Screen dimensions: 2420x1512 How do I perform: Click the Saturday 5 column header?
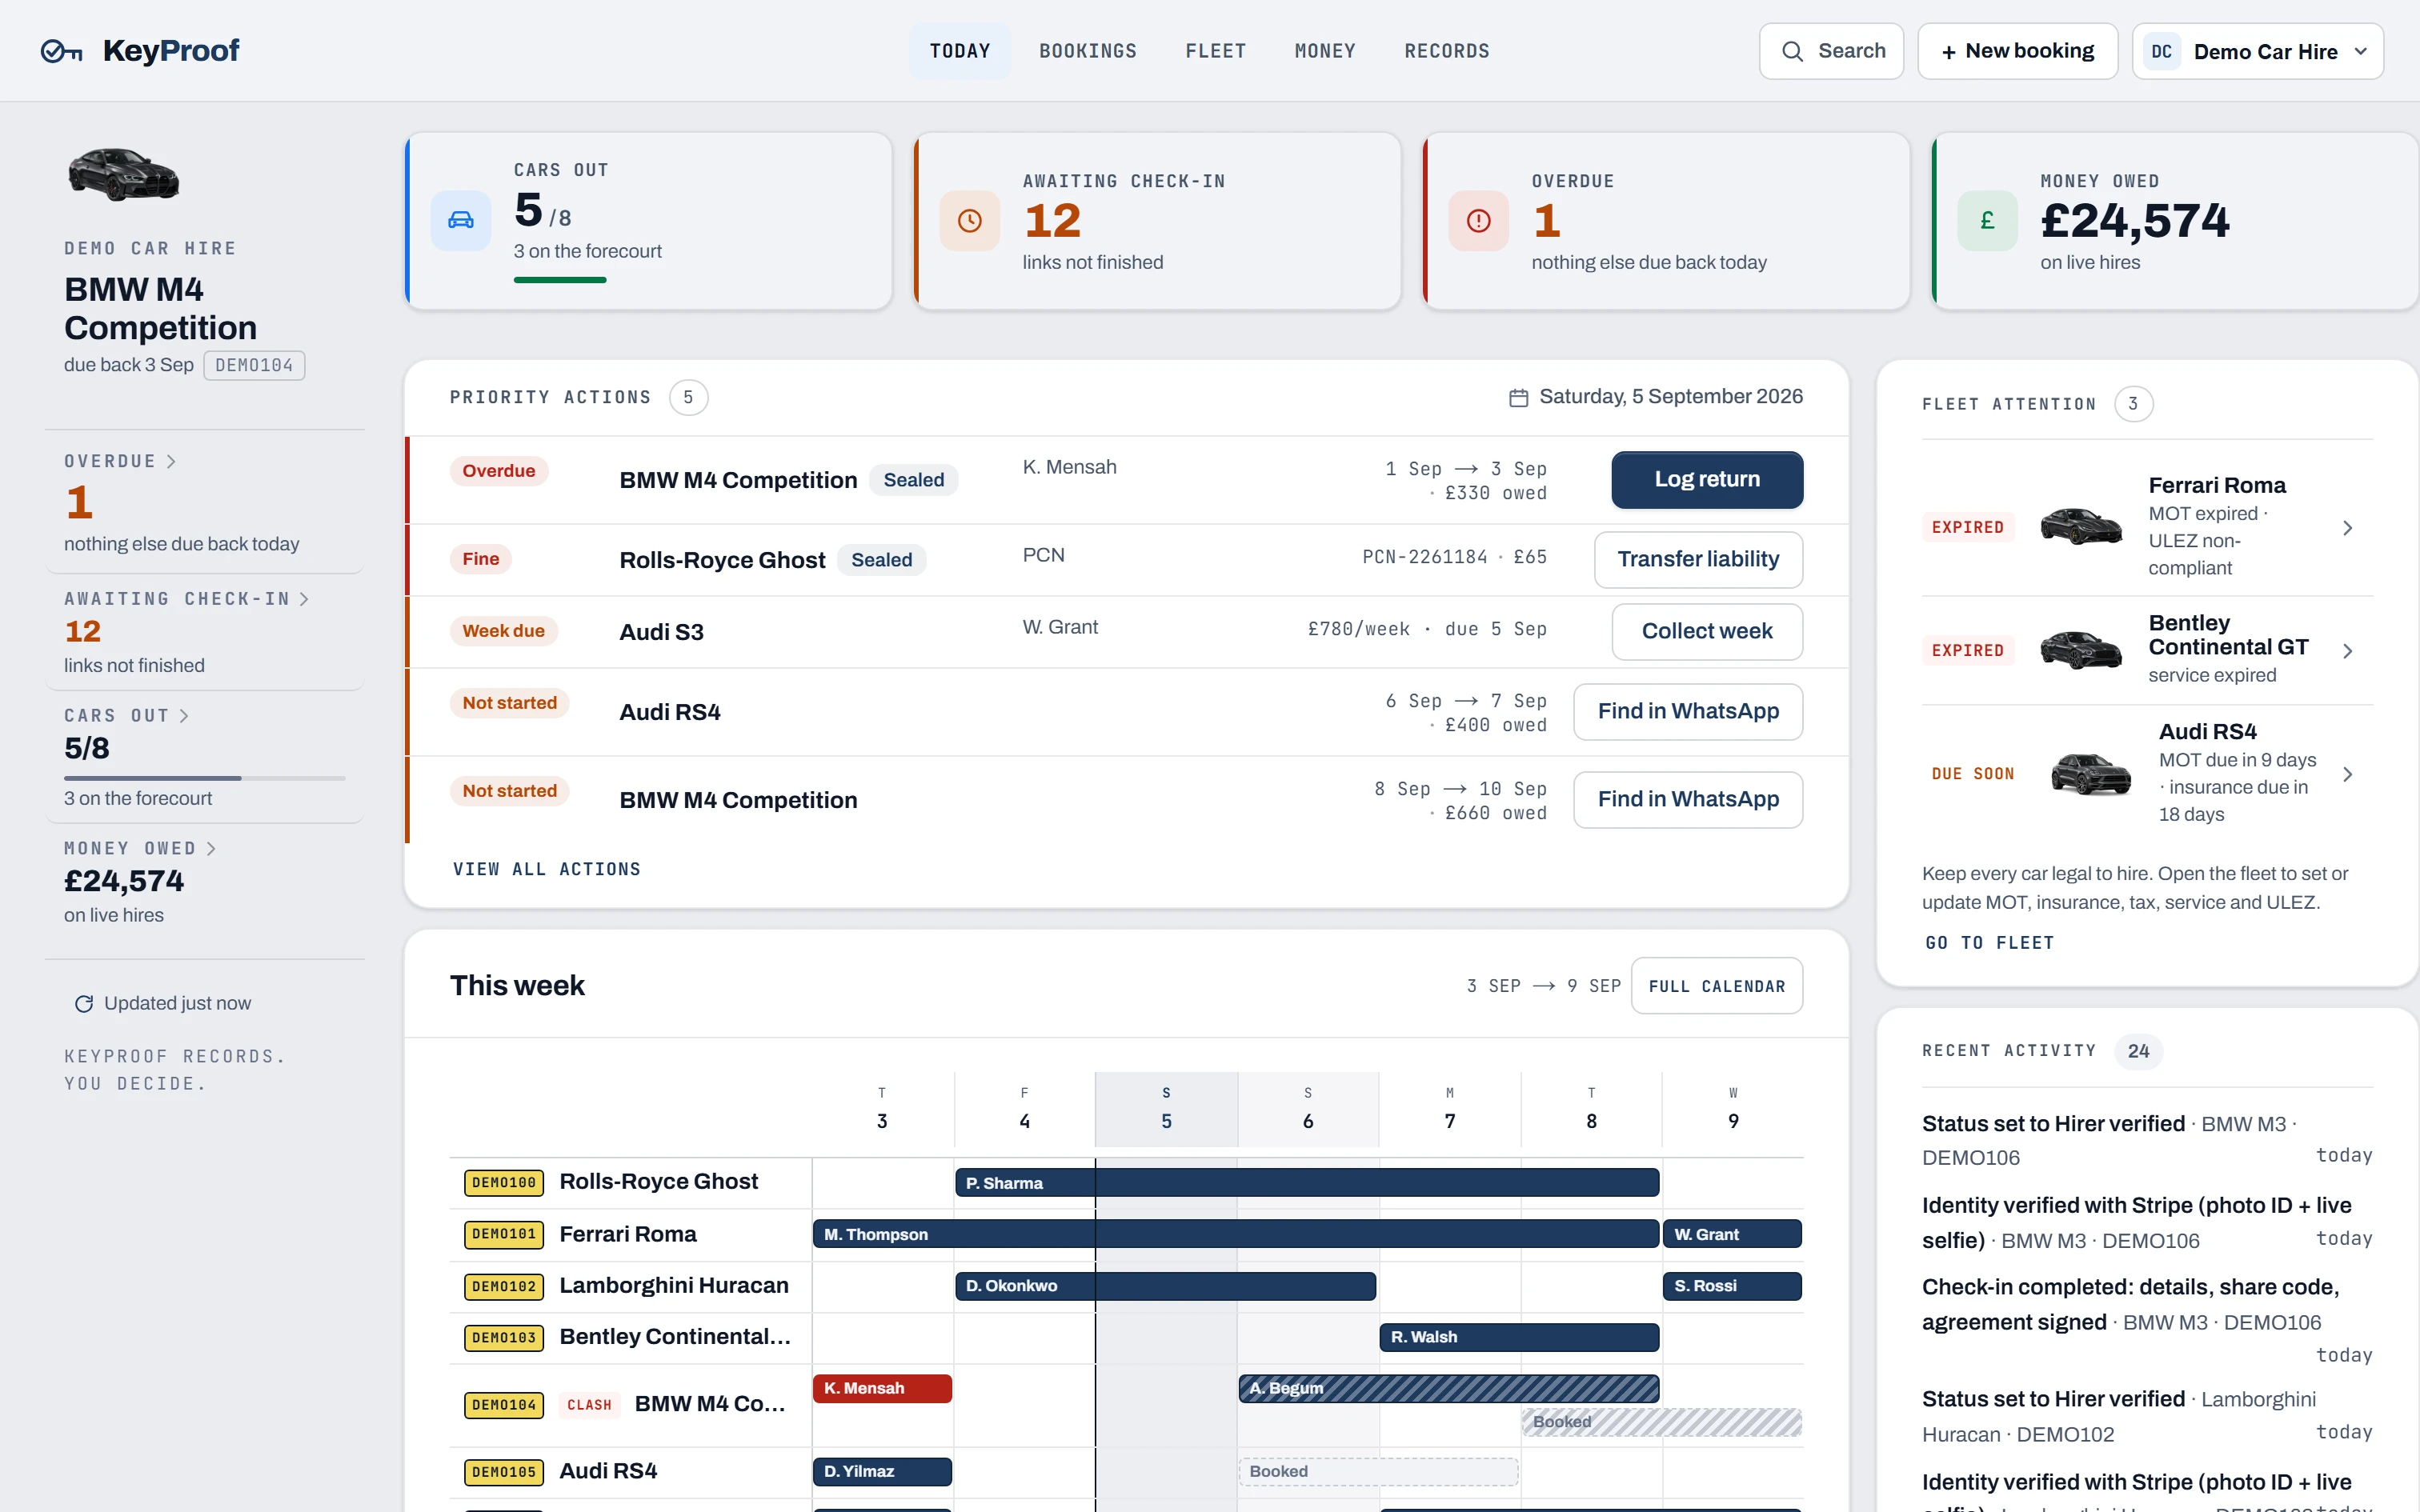[x=1166, y=1109]
